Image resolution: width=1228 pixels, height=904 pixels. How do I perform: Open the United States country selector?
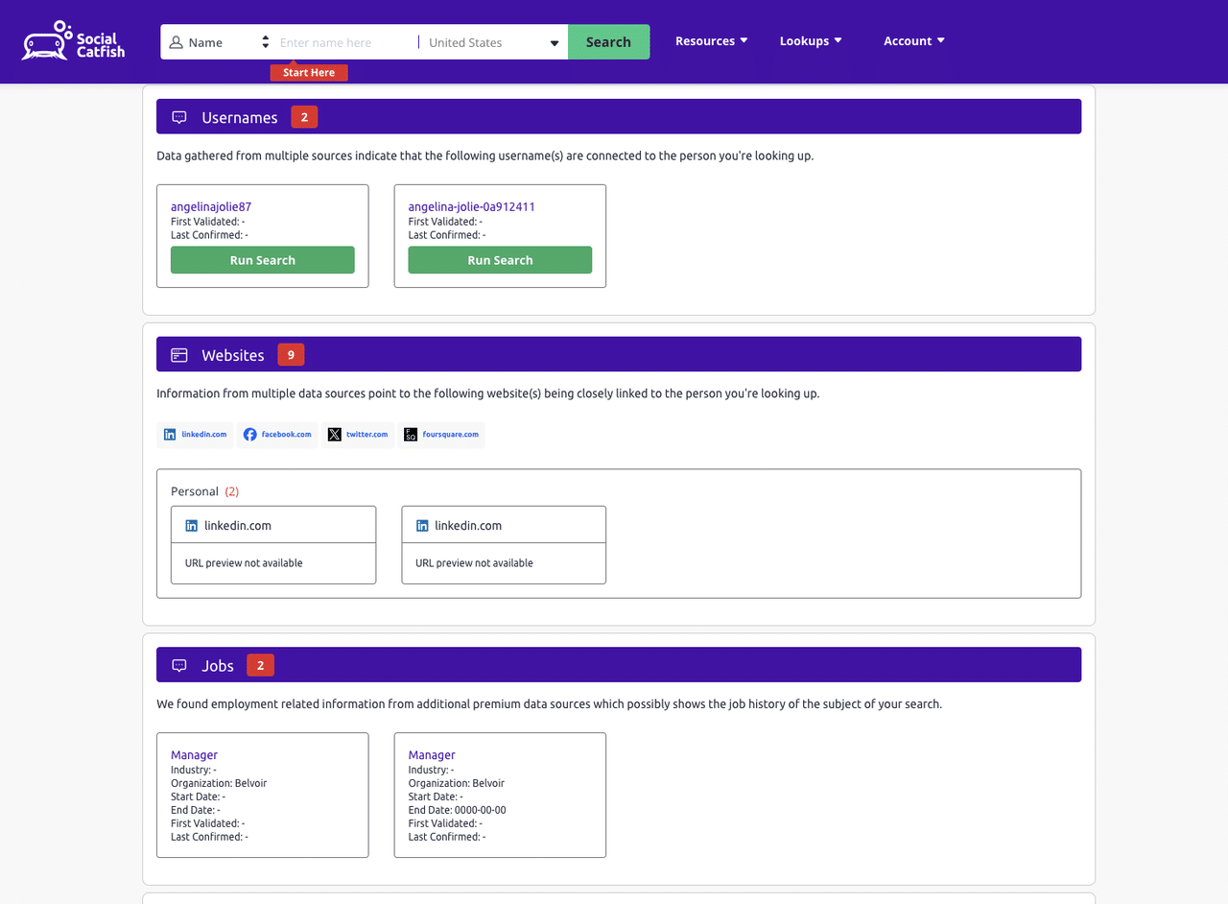click(x=489, y=42)
